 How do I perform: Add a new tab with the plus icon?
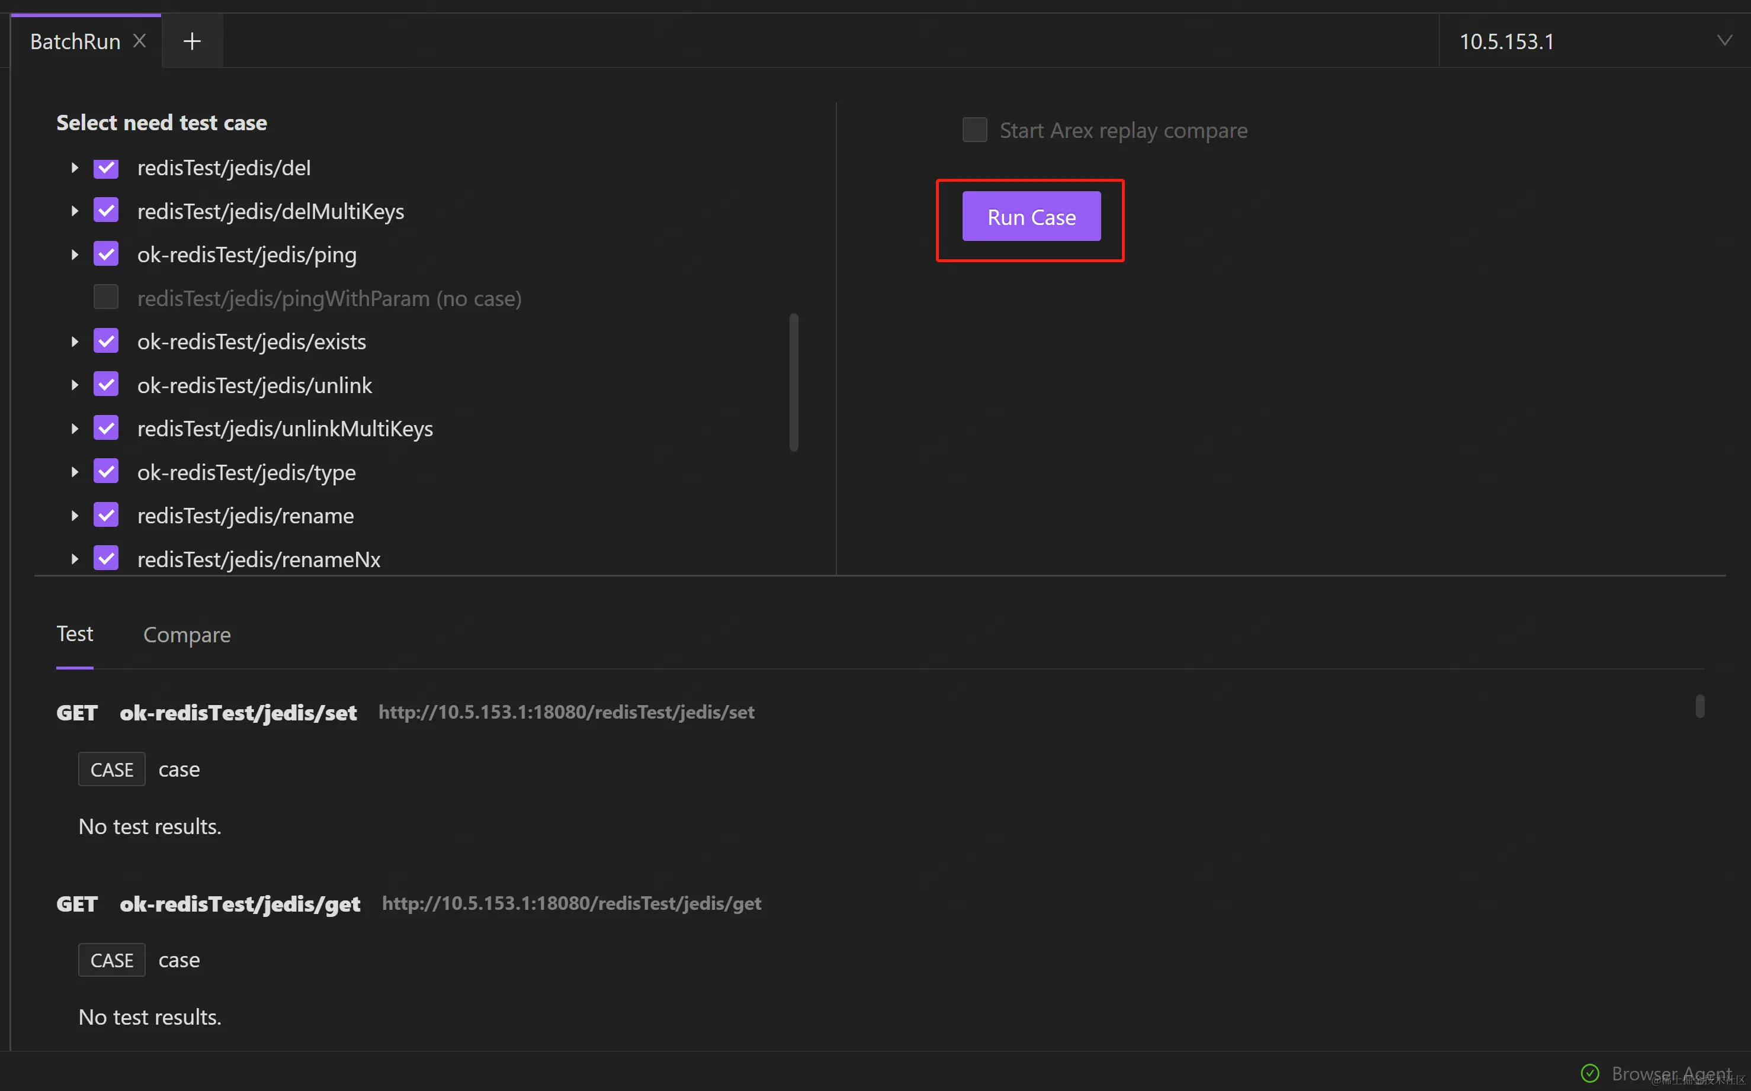pyautogui.click(x=192, y=41)
